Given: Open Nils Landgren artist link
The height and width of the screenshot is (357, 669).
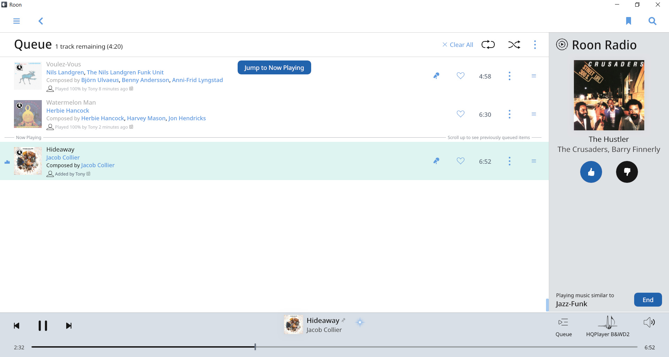Looking at the screenshot, I should [x=65, y=72].
